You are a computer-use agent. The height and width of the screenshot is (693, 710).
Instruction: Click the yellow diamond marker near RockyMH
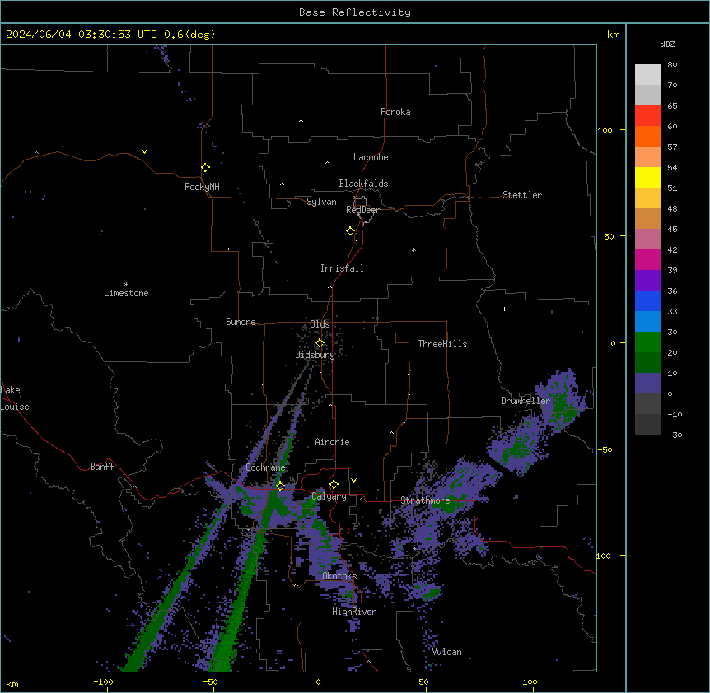[x=205, y=168]
